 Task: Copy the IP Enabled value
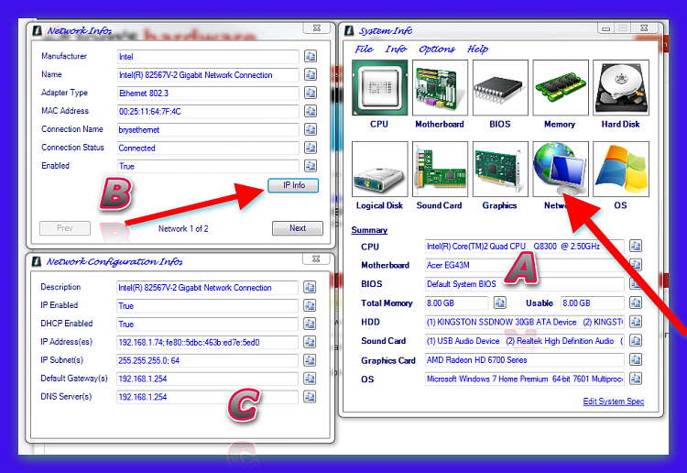point(310,305)
